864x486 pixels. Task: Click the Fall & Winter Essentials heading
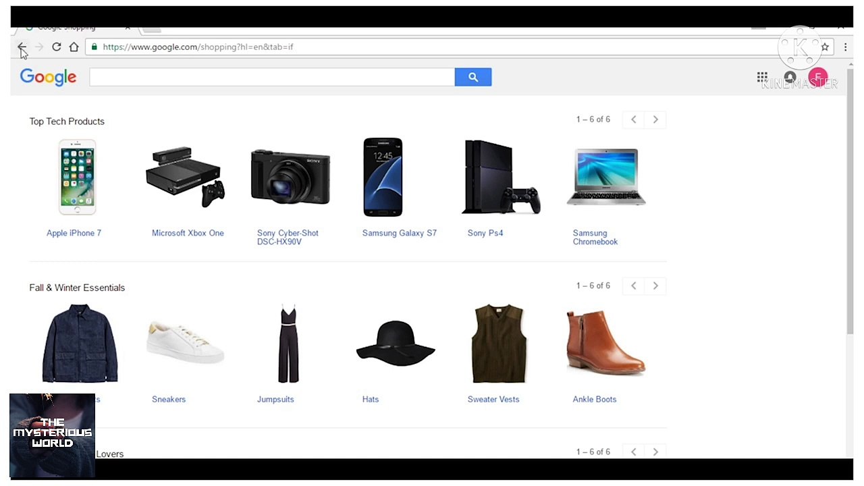pyautogui.click(x=77, y=288)
